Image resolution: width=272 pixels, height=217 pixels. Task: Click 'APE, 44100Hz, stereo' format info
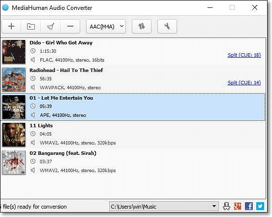click(63, 115)
